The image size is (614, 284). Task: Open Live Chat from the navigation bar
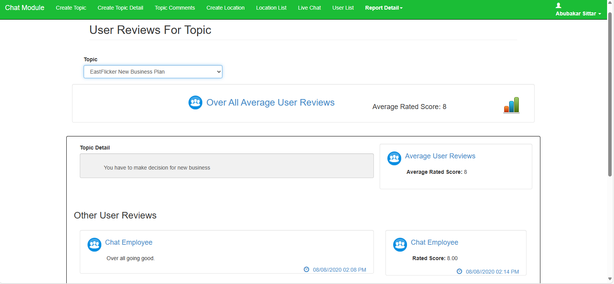coord(309,8)
